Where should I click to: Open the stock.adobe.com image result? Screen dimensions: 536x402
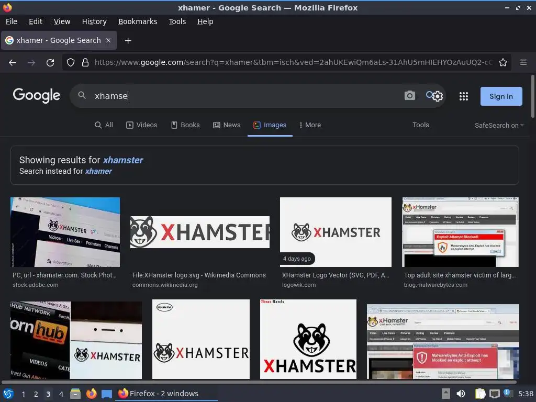(x=65, y=232)
